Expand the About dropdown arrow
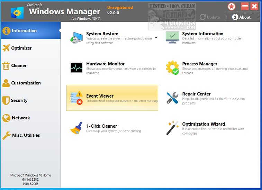This screenshot has height=190, width=262. click(x=258, y=17)
